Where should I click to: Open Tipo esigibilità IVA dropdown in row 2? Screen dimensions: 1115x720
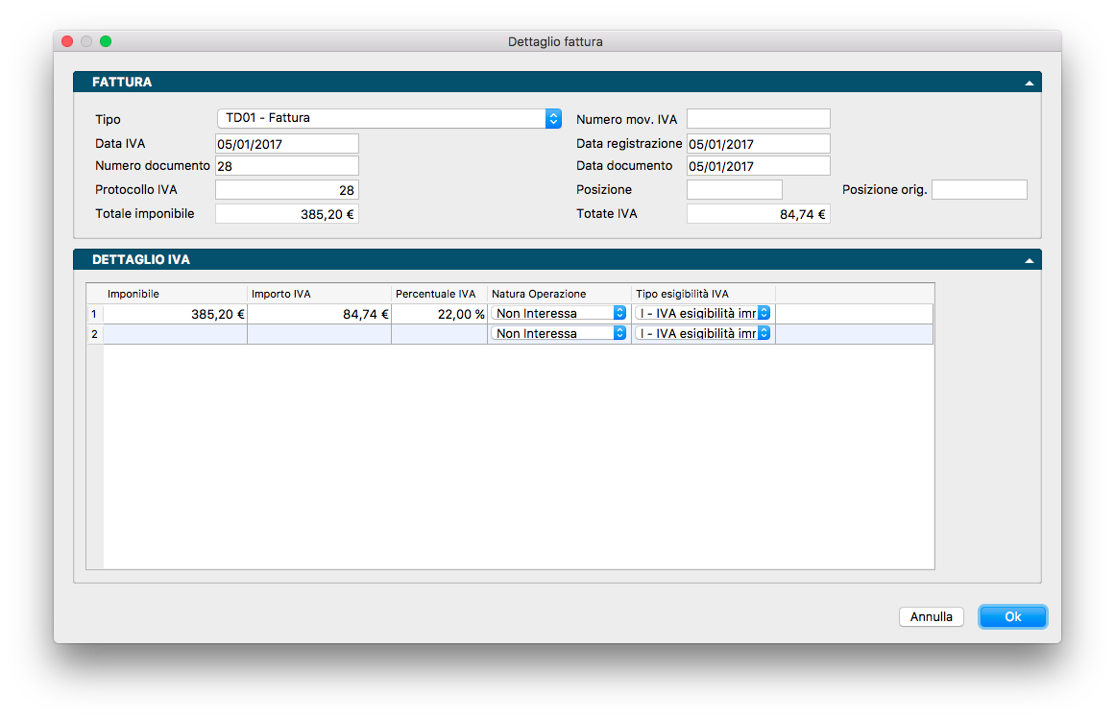point(703,333)
